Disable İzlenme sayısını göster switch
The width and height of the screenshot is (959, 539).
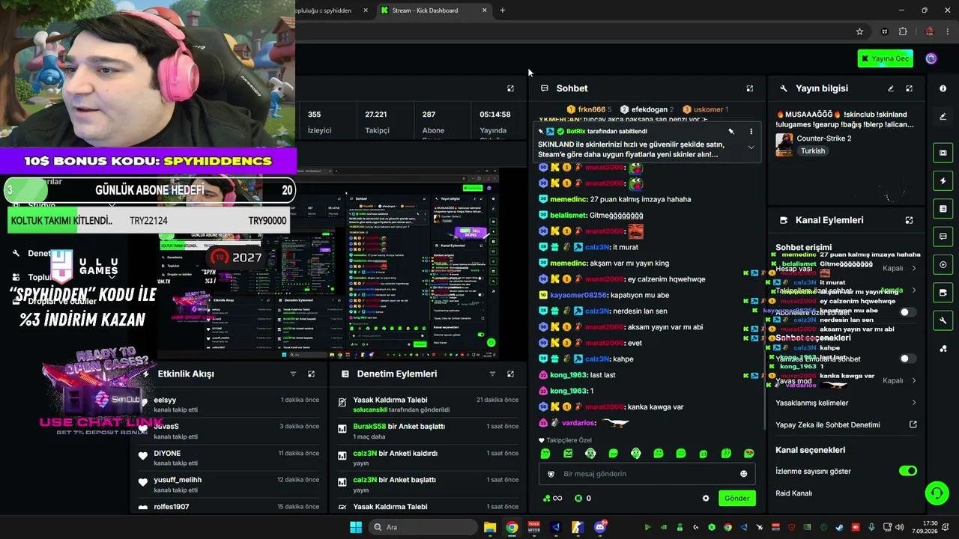tap(908, 471)
